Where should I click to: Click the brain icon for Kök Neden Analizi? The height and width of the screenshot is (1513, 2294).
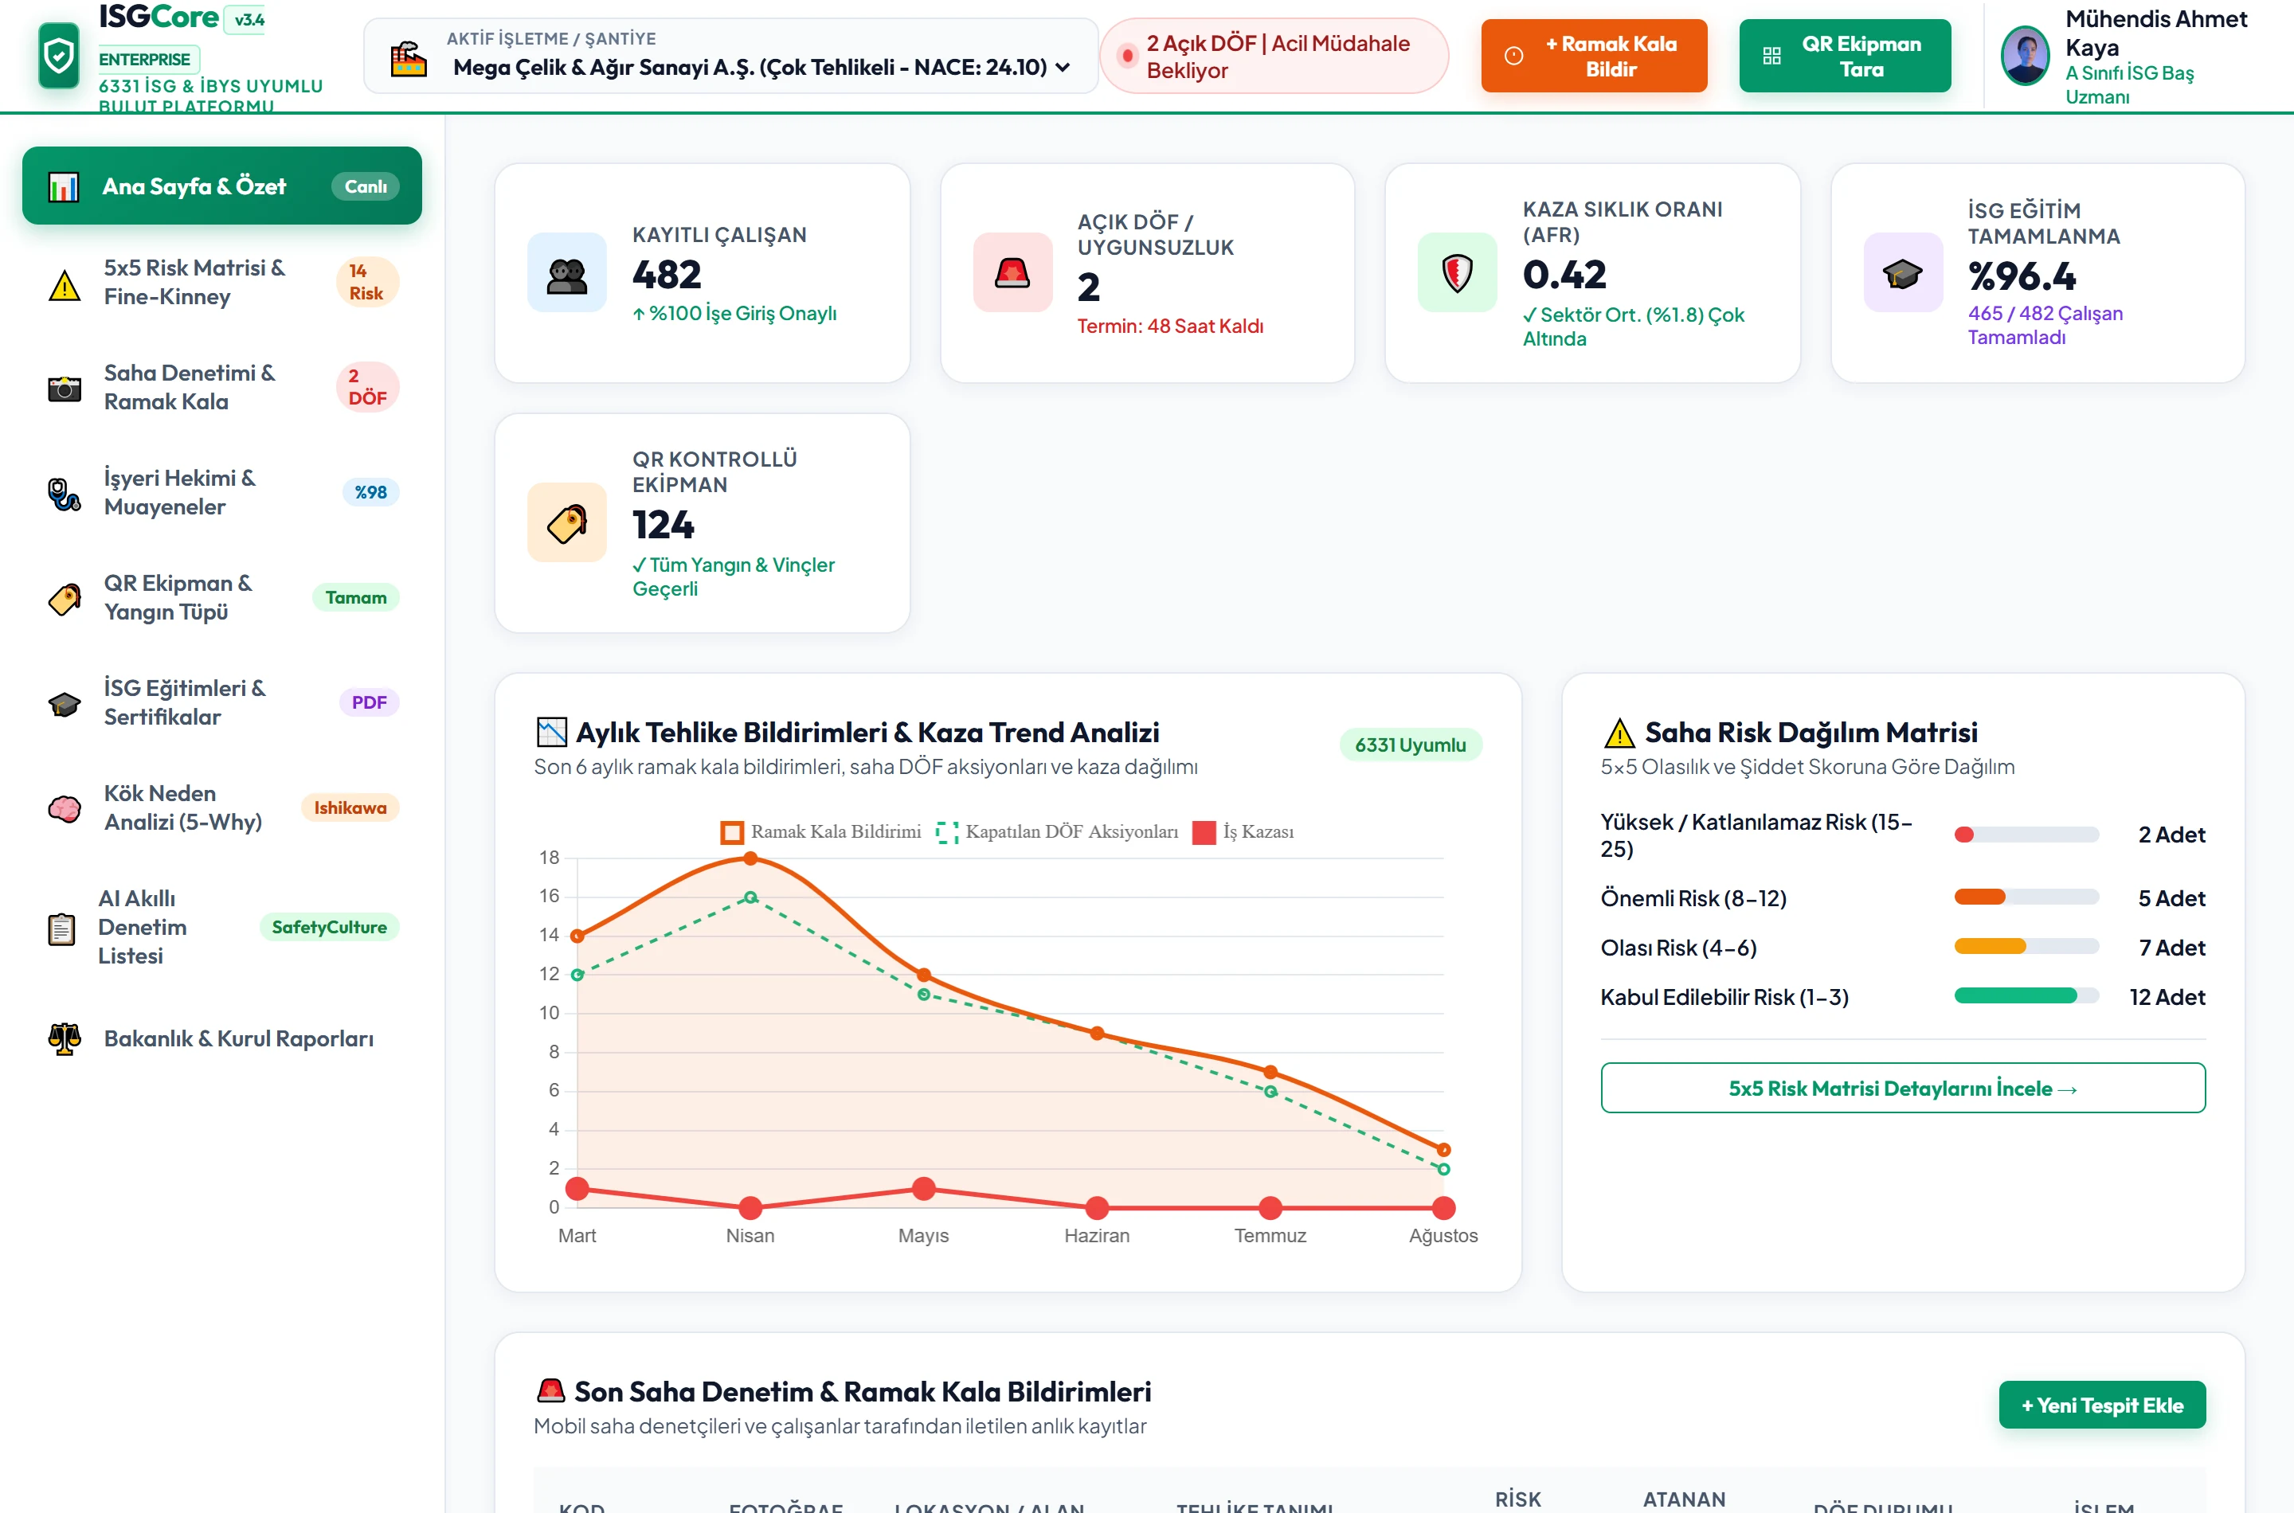(x=65, y=808)
